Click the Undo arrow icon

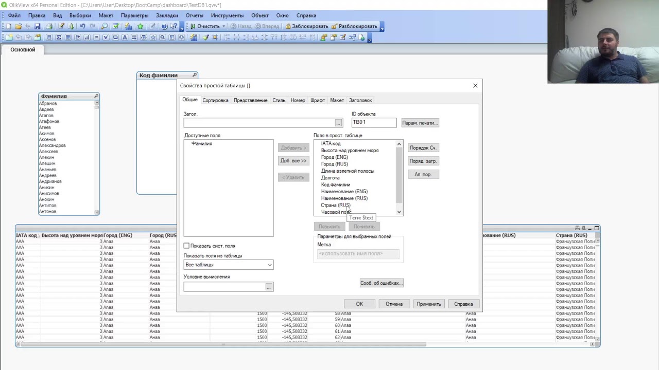[x=82, y=26]
